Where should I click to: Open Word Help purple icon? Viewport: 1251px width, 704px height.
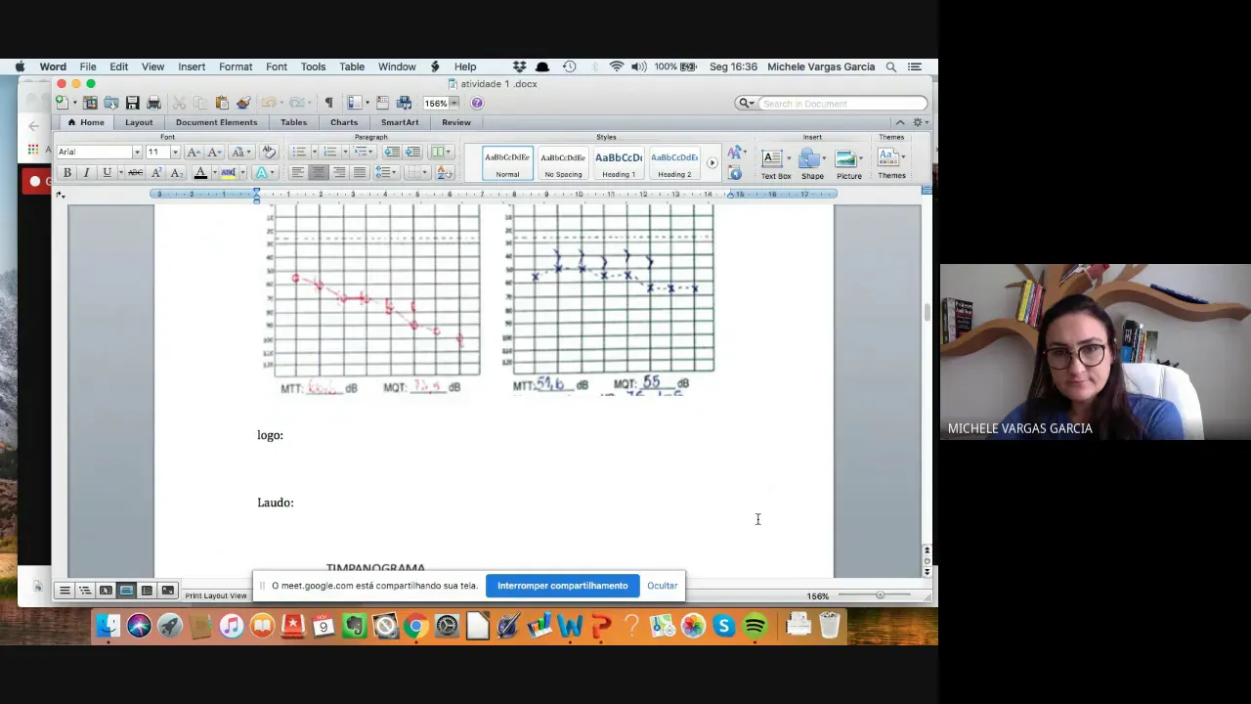[477, 103]
